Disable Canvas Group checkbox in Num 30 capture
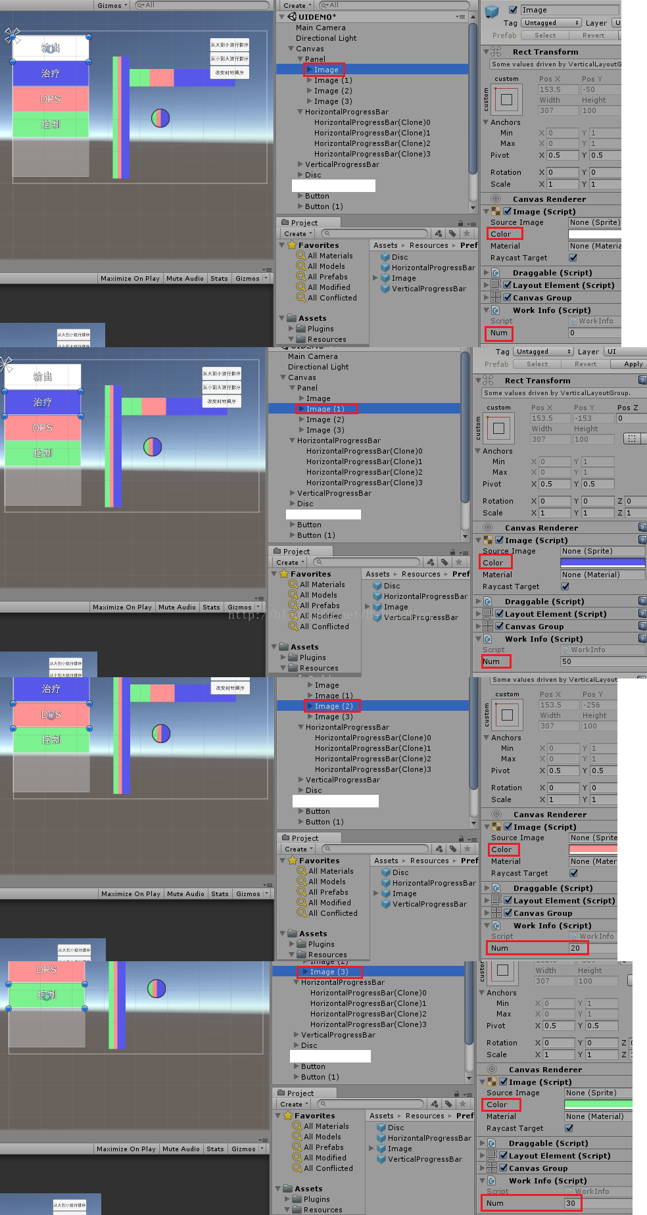 (504, 1168)
